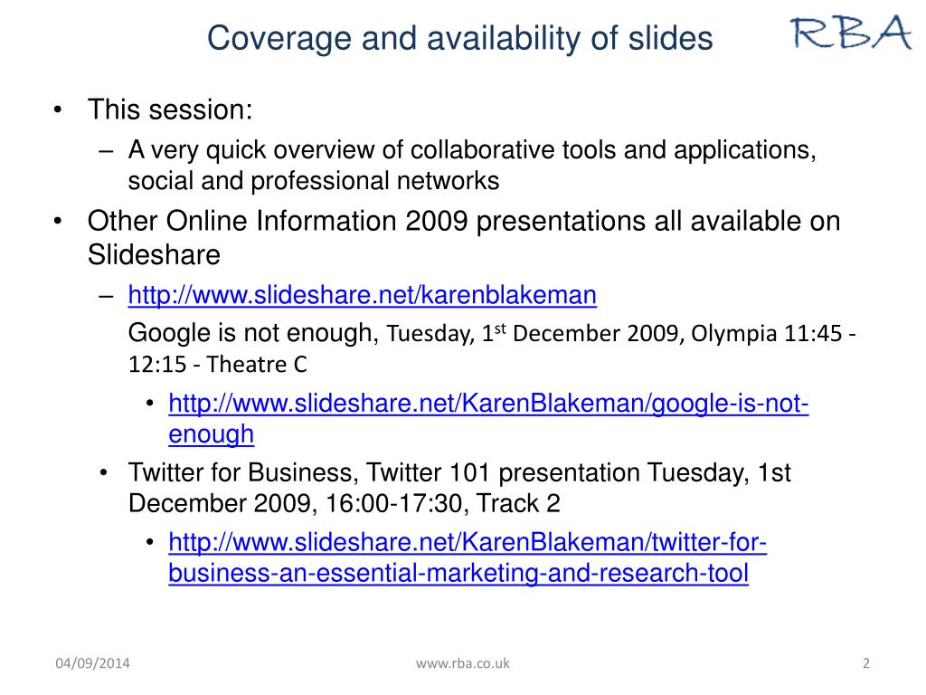Screen dimensions: 926x695
Task: Select the slide title 'Coverage and availability of slides'
Action: click(460, 38)
